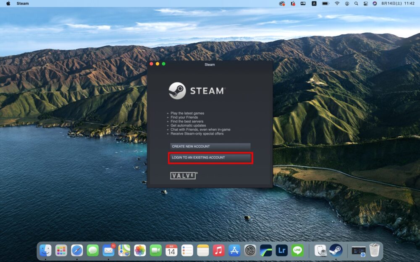This screenshot has height=262, width=420.
Task: Open Notes from the Dock
Action: pos(203,251)
